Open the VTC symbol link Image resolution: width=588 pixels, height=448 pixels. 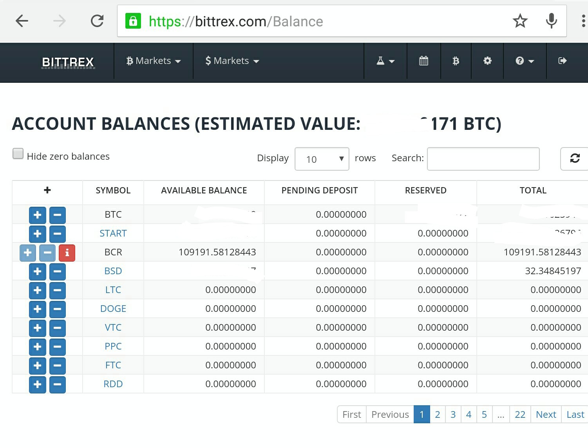113,328
